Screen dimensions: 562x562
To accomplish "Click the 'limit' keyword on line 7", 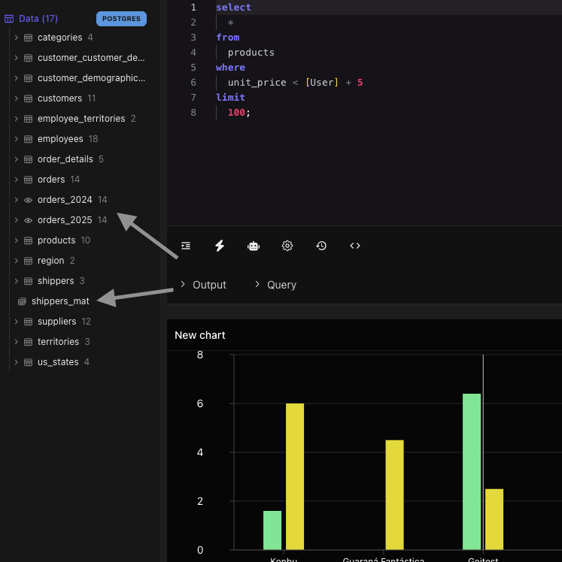I will click(230, 98).
